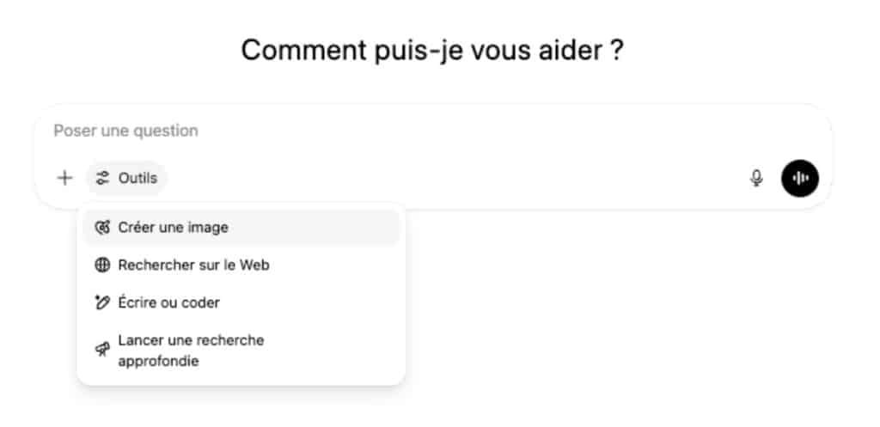Click the telescope icon for deep research

pyautogui.click(x=102, y=351)
